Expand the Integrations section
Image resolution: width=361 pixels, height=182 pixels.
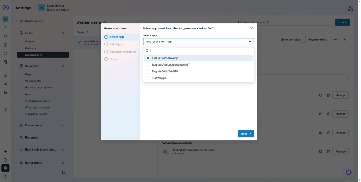point(63,163)
